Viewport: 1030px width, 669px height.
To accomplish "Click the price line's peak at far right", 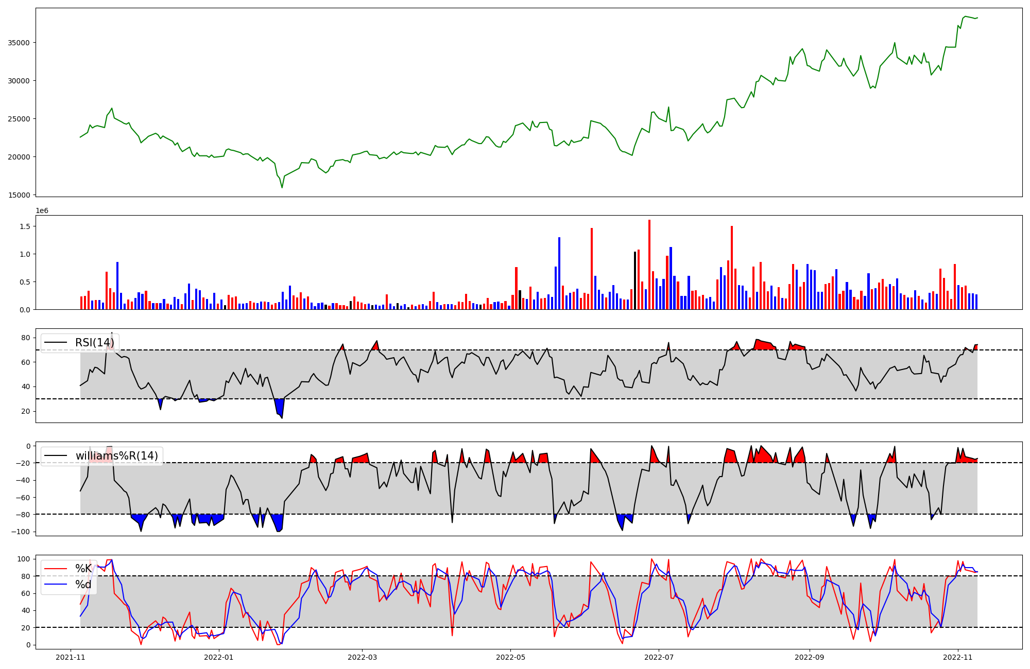I will (965, 16).
